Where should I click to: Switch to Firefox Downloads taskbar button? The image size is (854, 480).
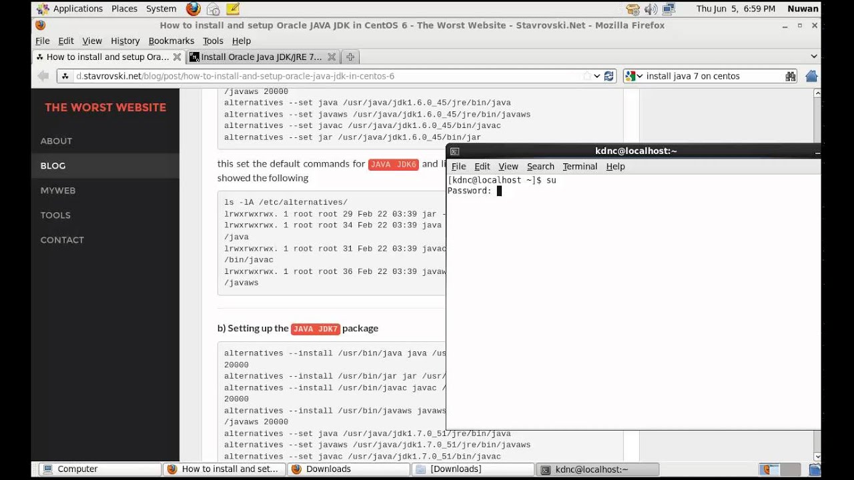(x=349, y=469)
